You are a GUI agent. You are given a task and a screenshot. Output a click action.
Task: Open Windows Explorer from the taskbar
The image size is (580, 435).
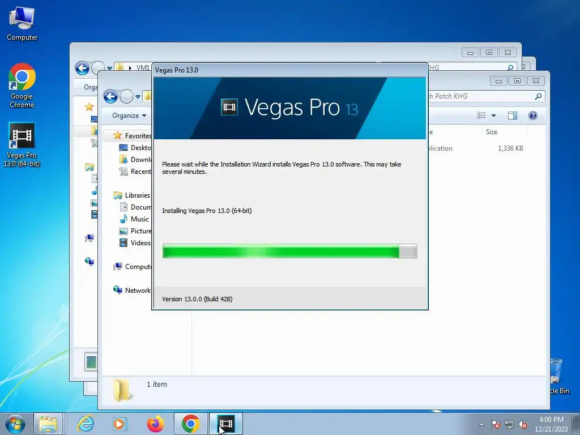click(49, 424)
